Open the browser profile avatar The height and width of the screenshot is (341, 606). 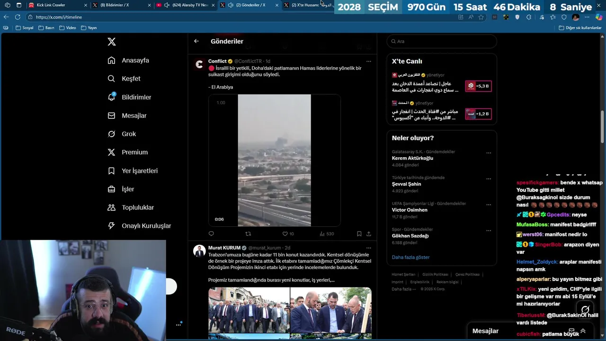tap(576, 17)
